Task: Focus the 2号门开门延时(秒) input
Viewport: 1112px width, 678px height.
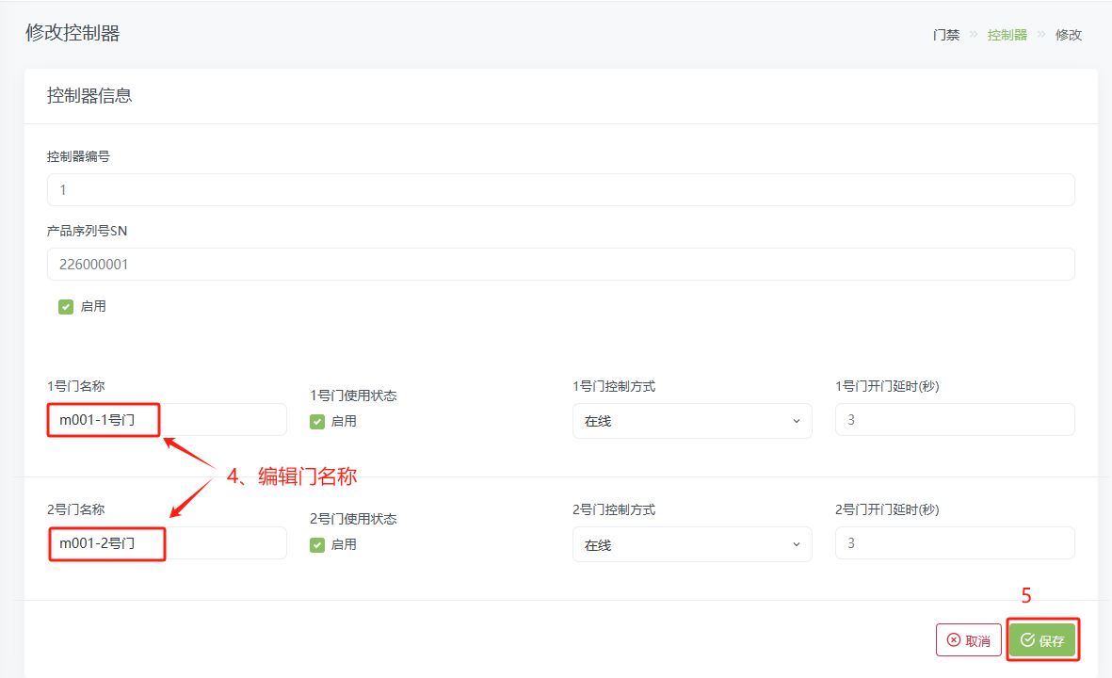Action: (x=955, y=543)
